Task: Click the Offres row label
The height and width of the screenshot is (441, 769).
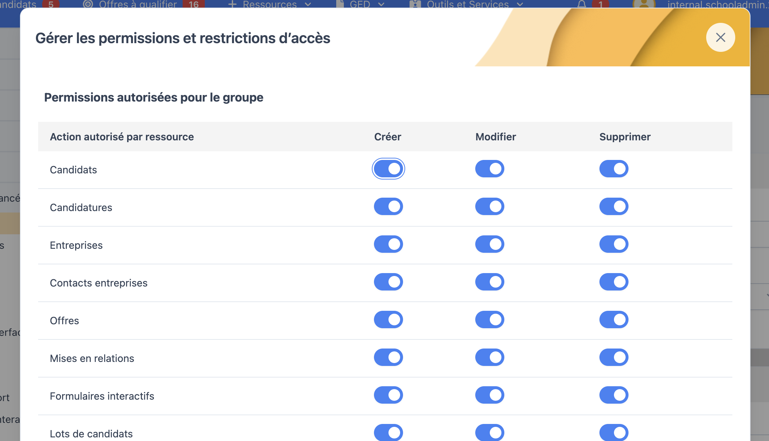Action: pyautogui.click(x=64, y=321)
